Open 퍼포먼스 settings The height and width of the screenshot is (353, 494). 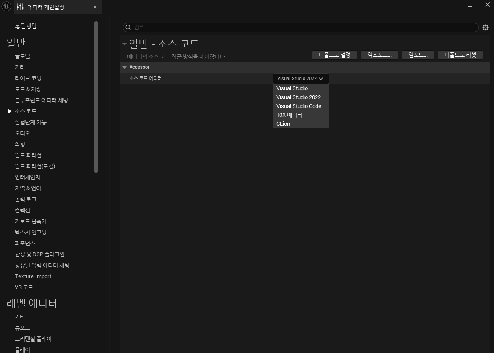point(25,243)
